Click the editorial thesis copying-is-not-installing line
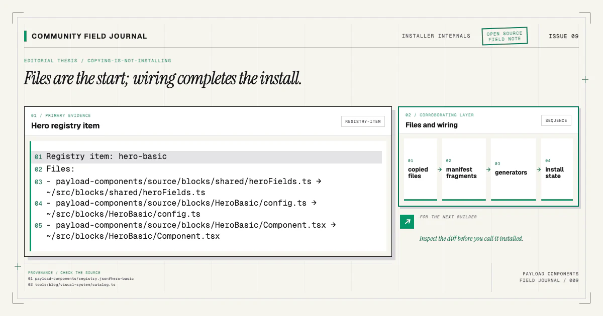 97,61
